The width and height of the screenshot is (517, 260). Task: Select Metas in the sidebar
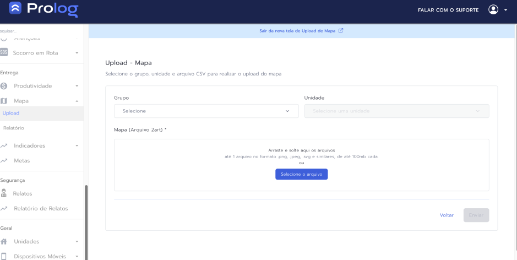tap(22, 161)
